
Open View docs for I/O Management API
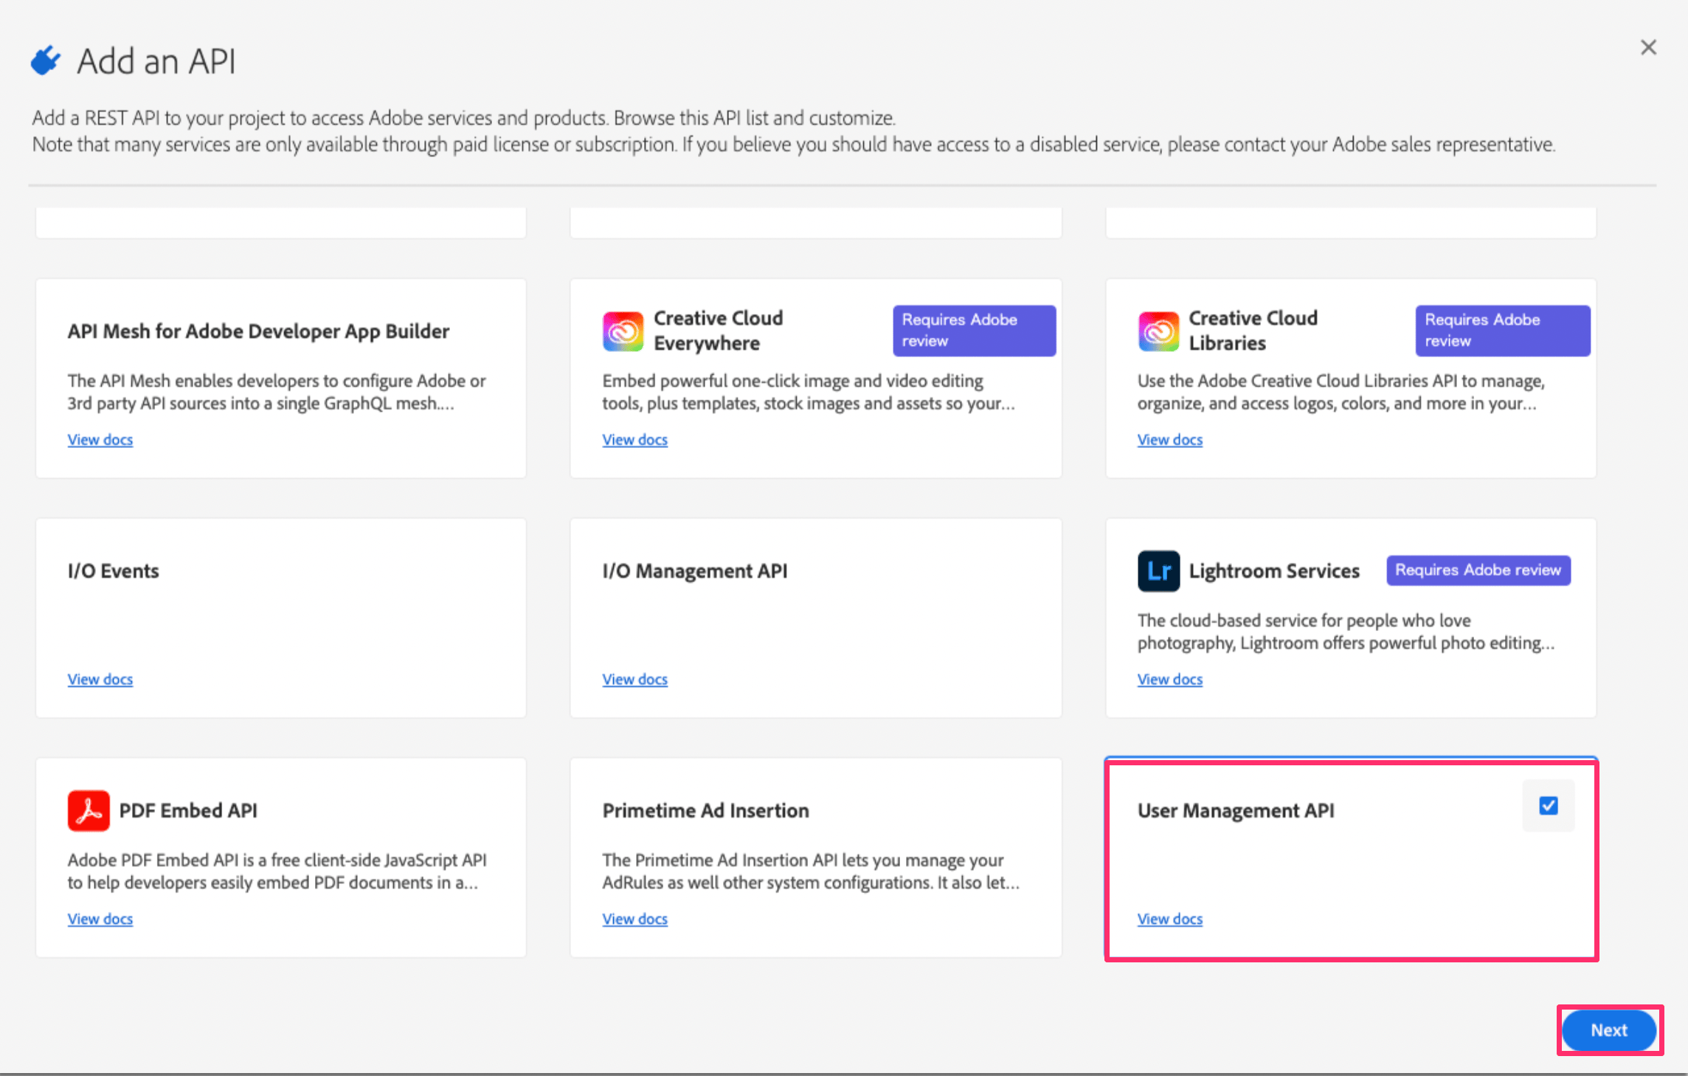click(x=635, y=679)
